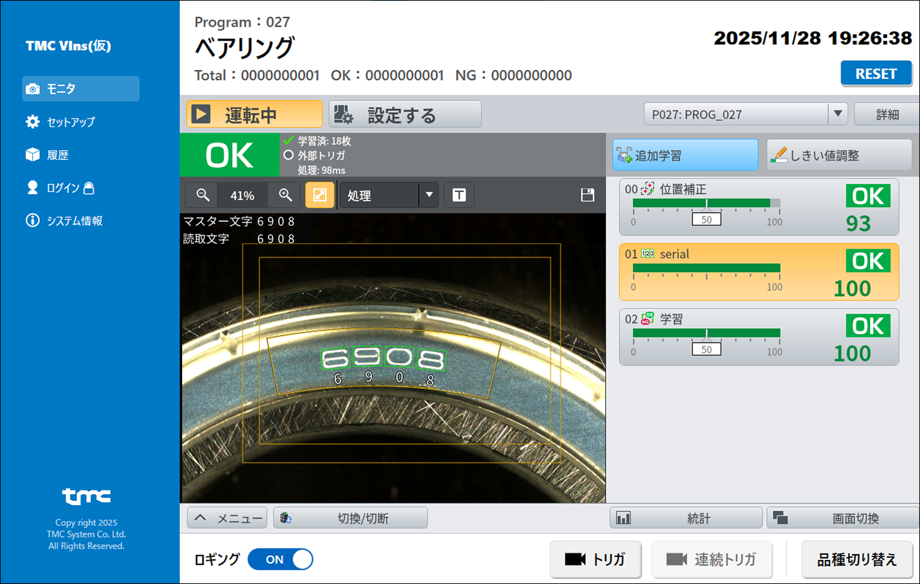Toggle the fit-to-screen image icon
920x584 pixels.
tap(319, 195)
